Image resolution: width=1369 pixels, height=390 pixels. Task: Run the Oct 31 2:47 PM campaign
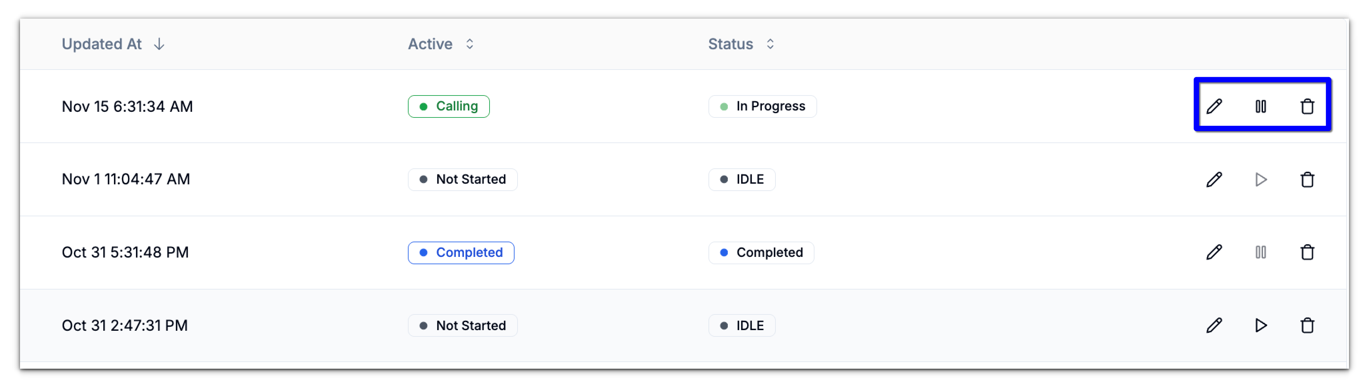(x=1261, y=325)
